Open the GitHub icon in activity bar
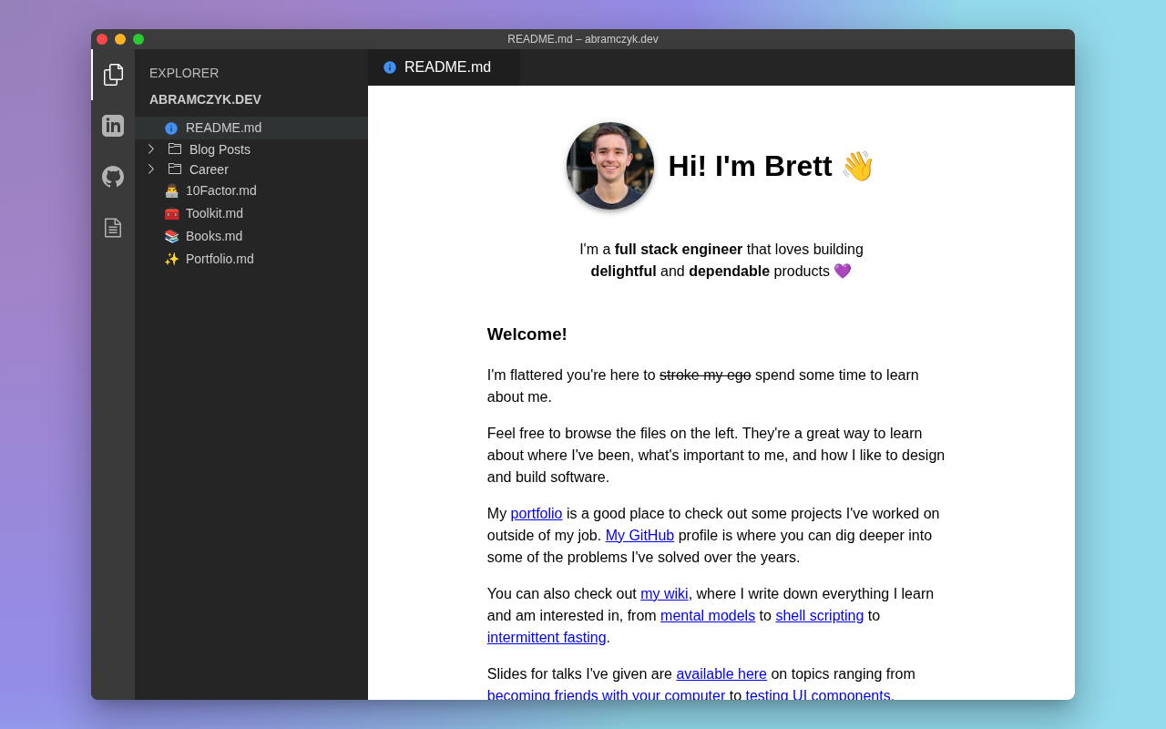The image size is (1166, 729). pos(113,177)
